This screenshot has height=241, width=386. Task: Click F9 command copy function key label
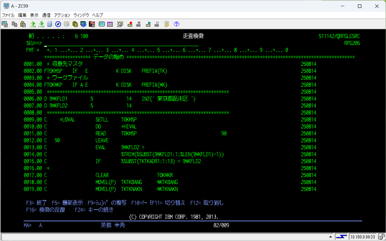tap(107, 203)
